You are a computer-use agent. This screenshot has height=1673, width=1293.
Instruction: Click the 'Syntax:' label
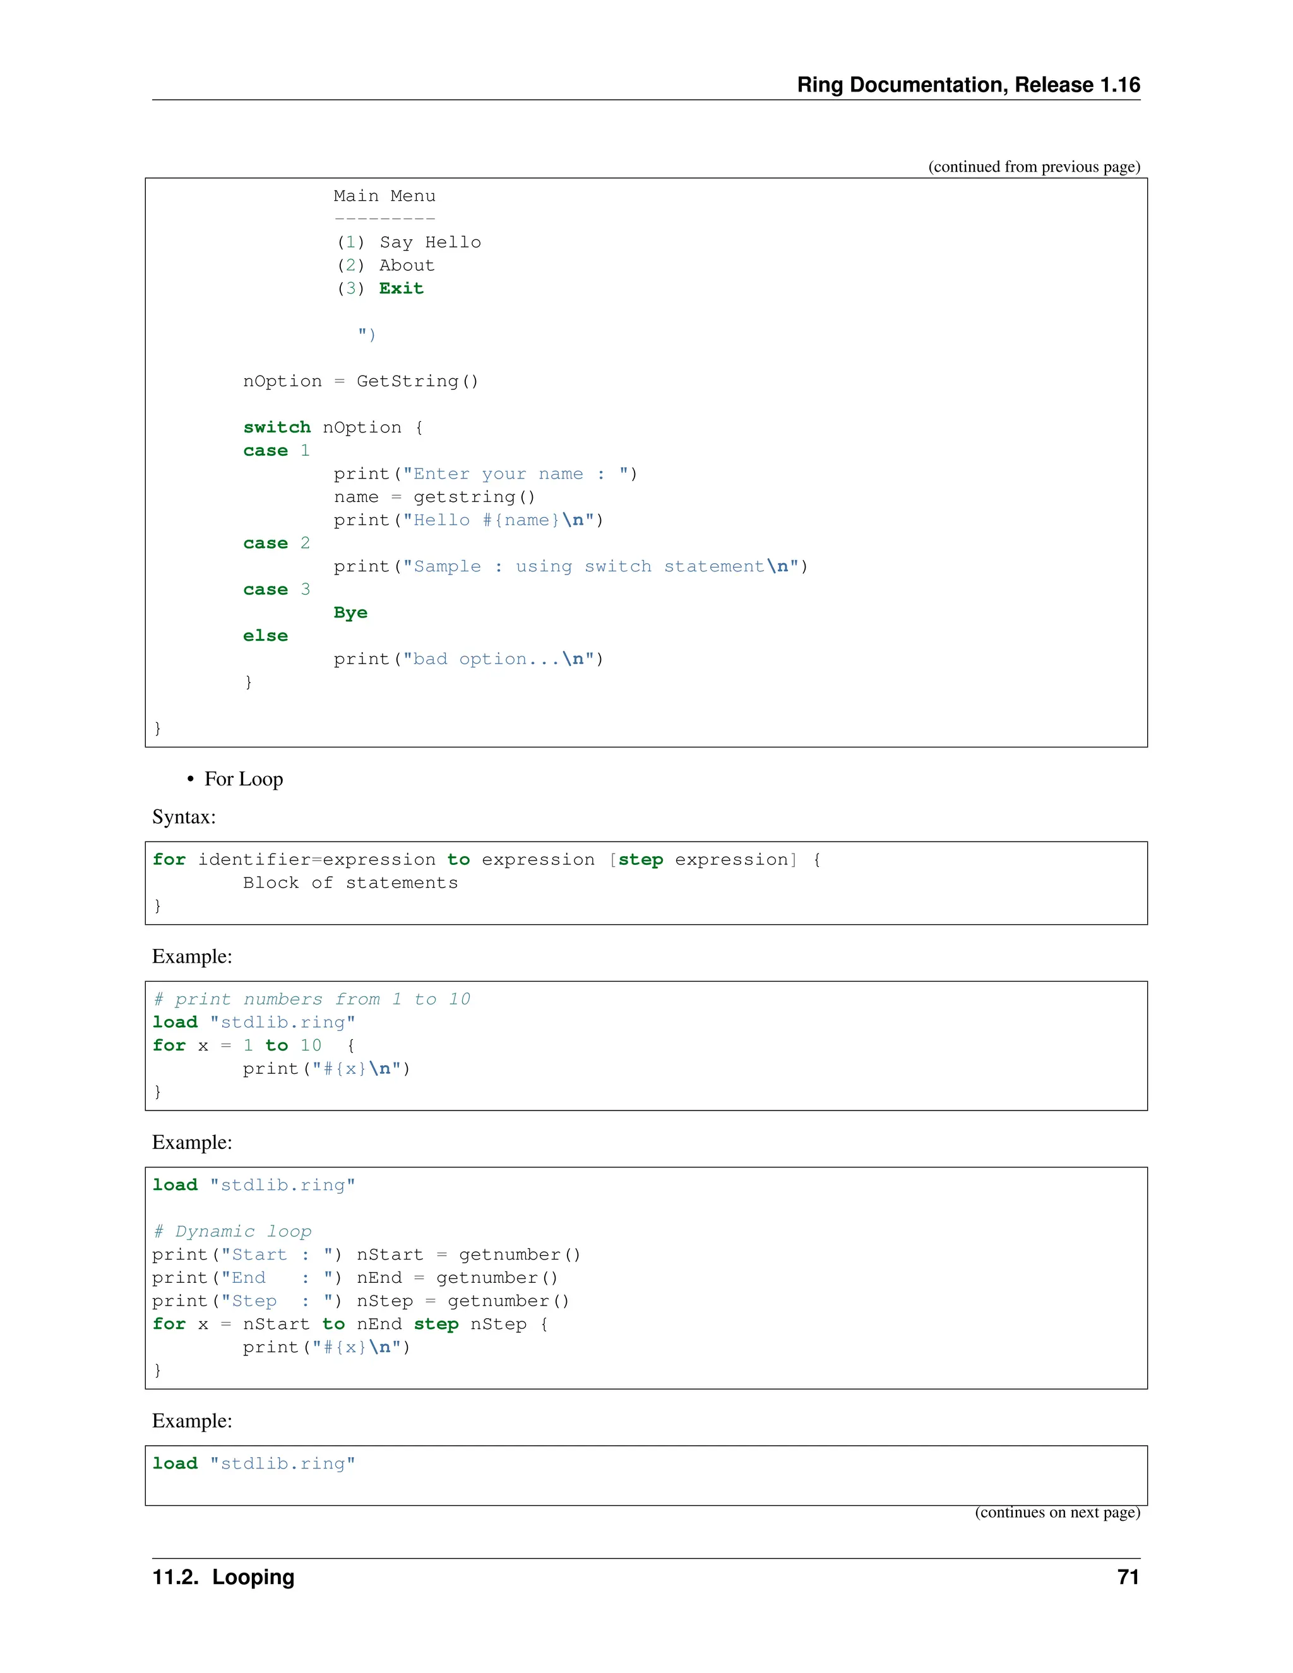coord(184,816)
